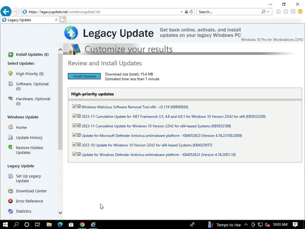Viewport: 305px width, 229px height.
Task: Click the Set Up Legacy Update icon
Action: point(10,176)
